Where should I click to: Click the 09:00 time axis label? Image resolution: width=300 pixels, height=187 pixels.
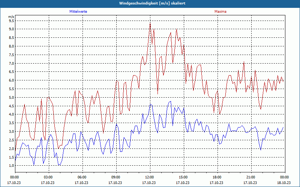pyautogui.click(x=116, y=177)
